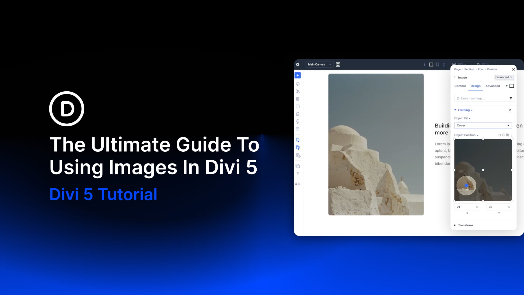
Task: Reset the Object Position value
Action: coord(499,135)
